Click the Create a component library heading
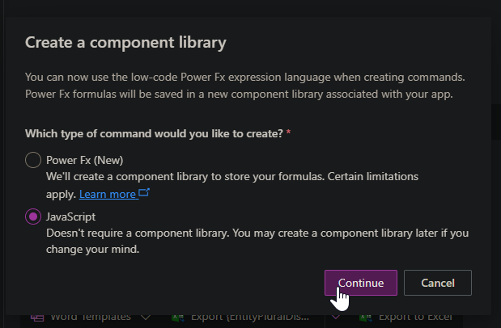The height and width of the screenshot is (328, 501). coord(125,43)
